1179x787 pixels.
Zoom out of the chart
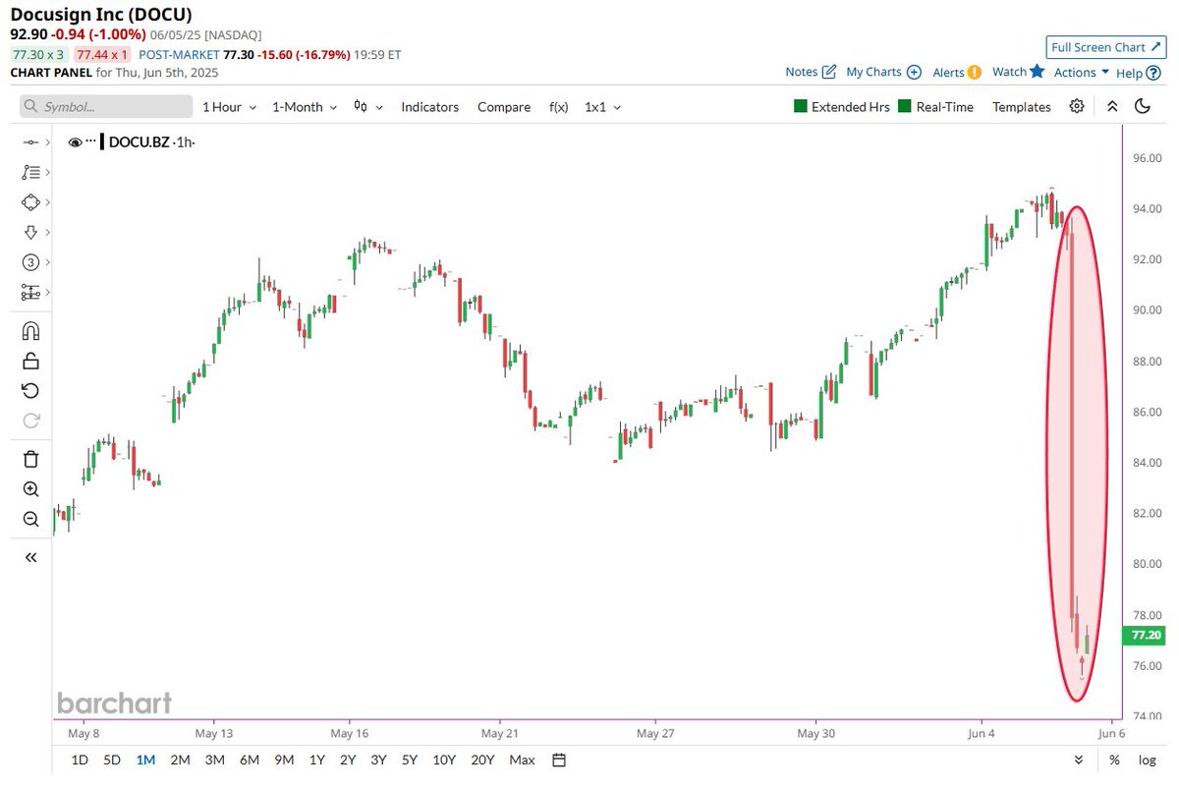[30, 519]
